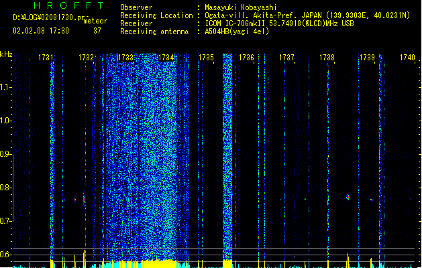Jump to the 1737 time marker
This screenshot has width=422, height=268.
click(x=286, y=58)
